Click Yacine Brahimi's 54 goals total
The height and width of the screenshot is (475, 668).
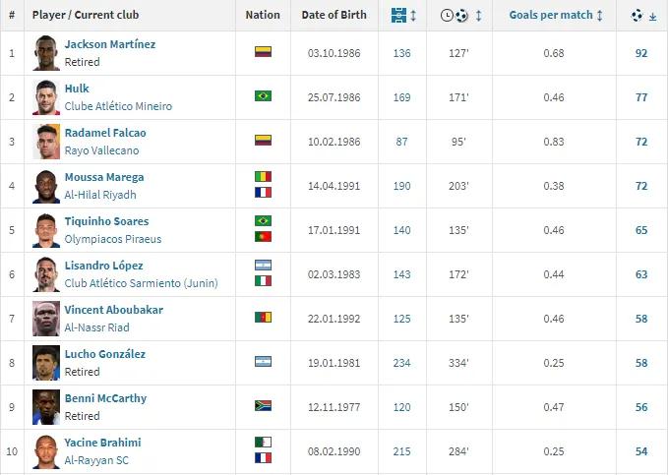[641, 450]
